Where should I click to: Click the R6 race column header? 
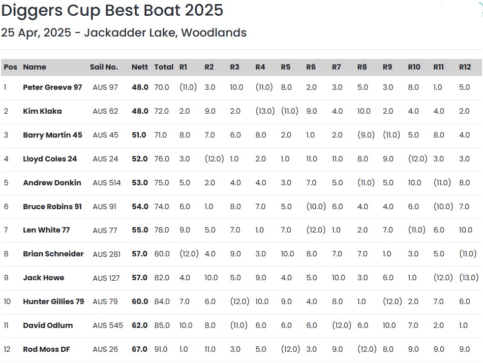point(311,67)
